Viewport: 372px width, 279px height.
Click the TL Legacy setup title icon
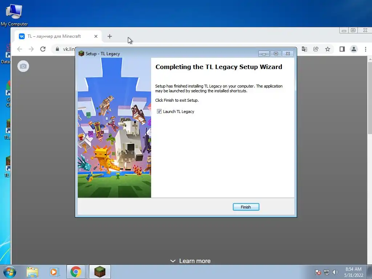pyautogui.click(x=81, y=53)
